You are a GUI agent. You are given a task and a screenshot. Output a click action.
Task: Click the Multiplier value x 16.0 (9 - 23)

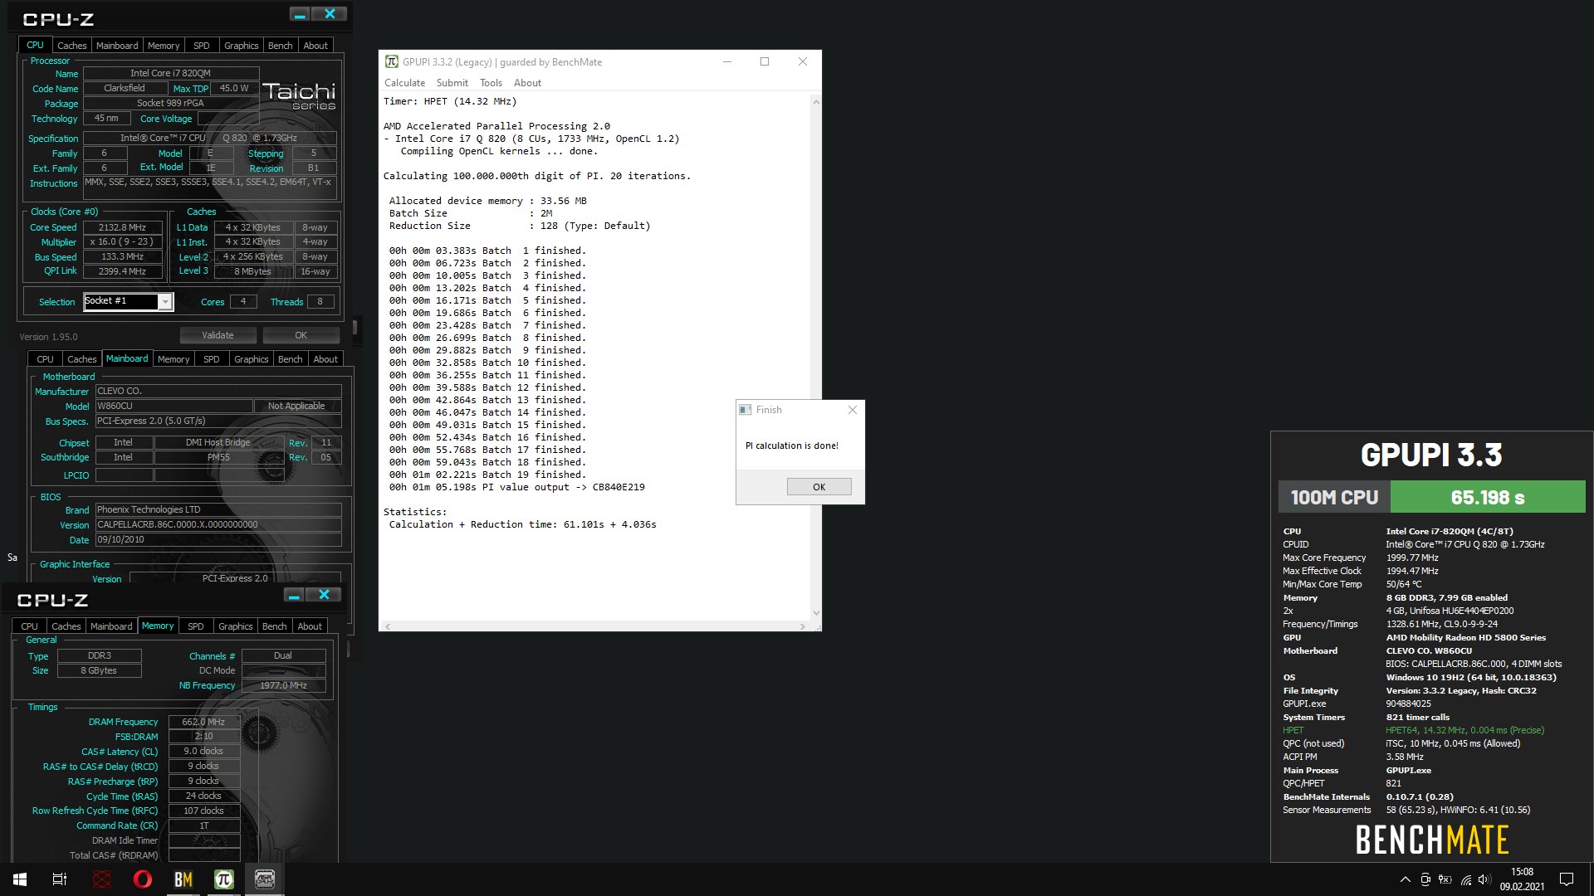[x=122, y=242]
